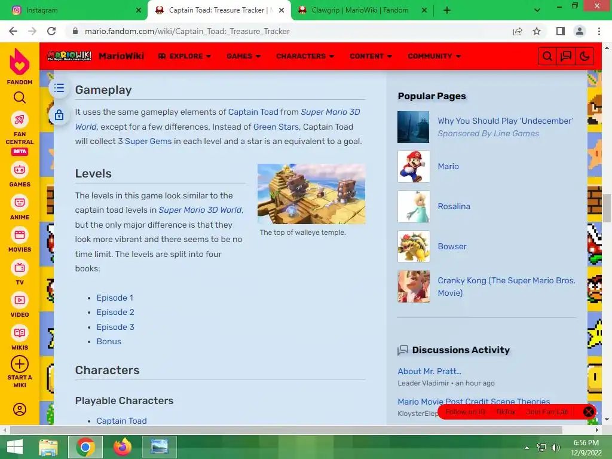
Task: Open the Green Stars link
Action: 276,127
